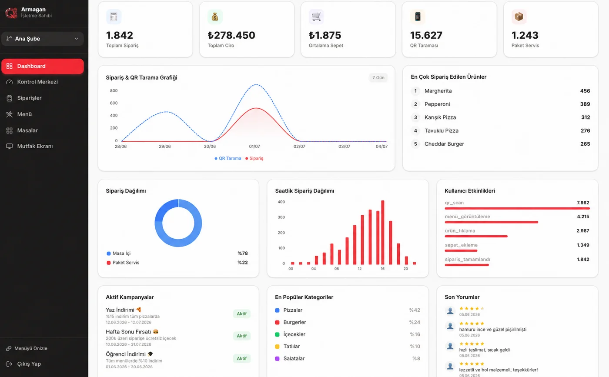Image resolution: width=609 pixels, height=377 pixels.
Task: Click the Pepperoni product row
Action: click(x=500, y=104)
